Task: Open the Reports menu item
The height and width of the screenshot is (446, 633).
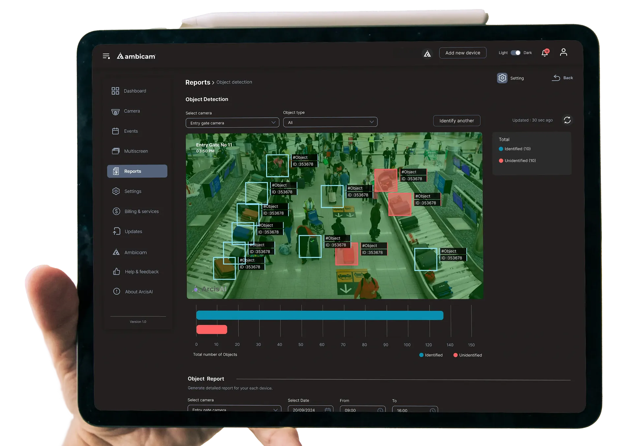Action: tap(137, 171)
